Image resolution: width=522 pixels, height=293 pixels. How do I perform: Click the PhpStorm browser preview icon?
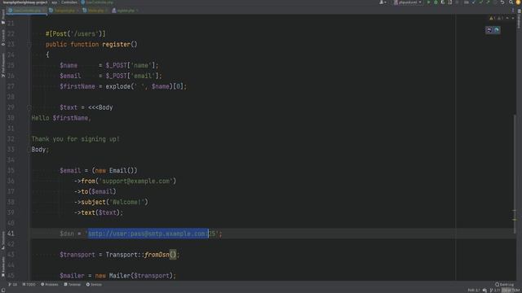(489, 30)
